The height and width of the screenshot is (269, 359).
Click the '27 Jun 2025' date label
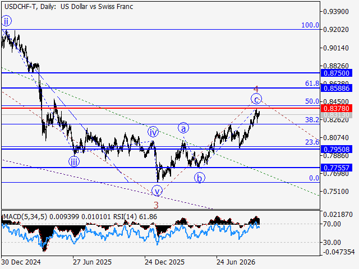(x=92, y=262)
